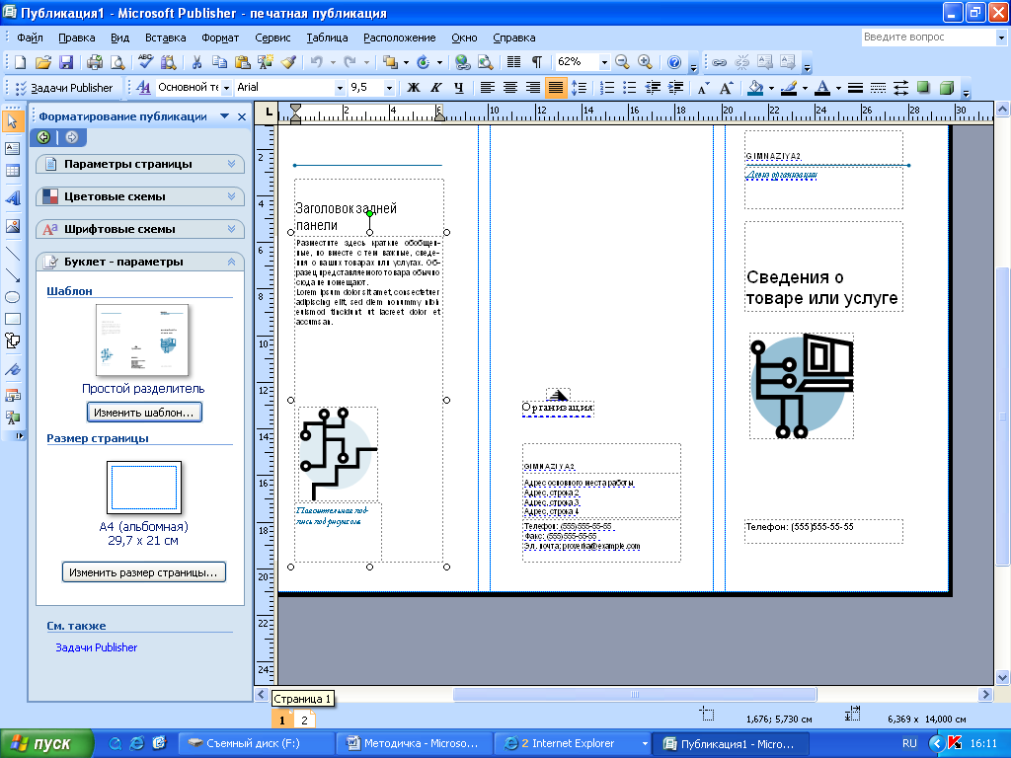Click the Copy icon

[219, 62]
